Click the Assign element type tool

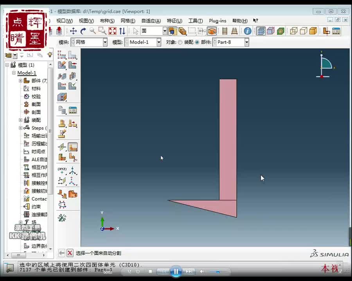click(x=62, y=86)
